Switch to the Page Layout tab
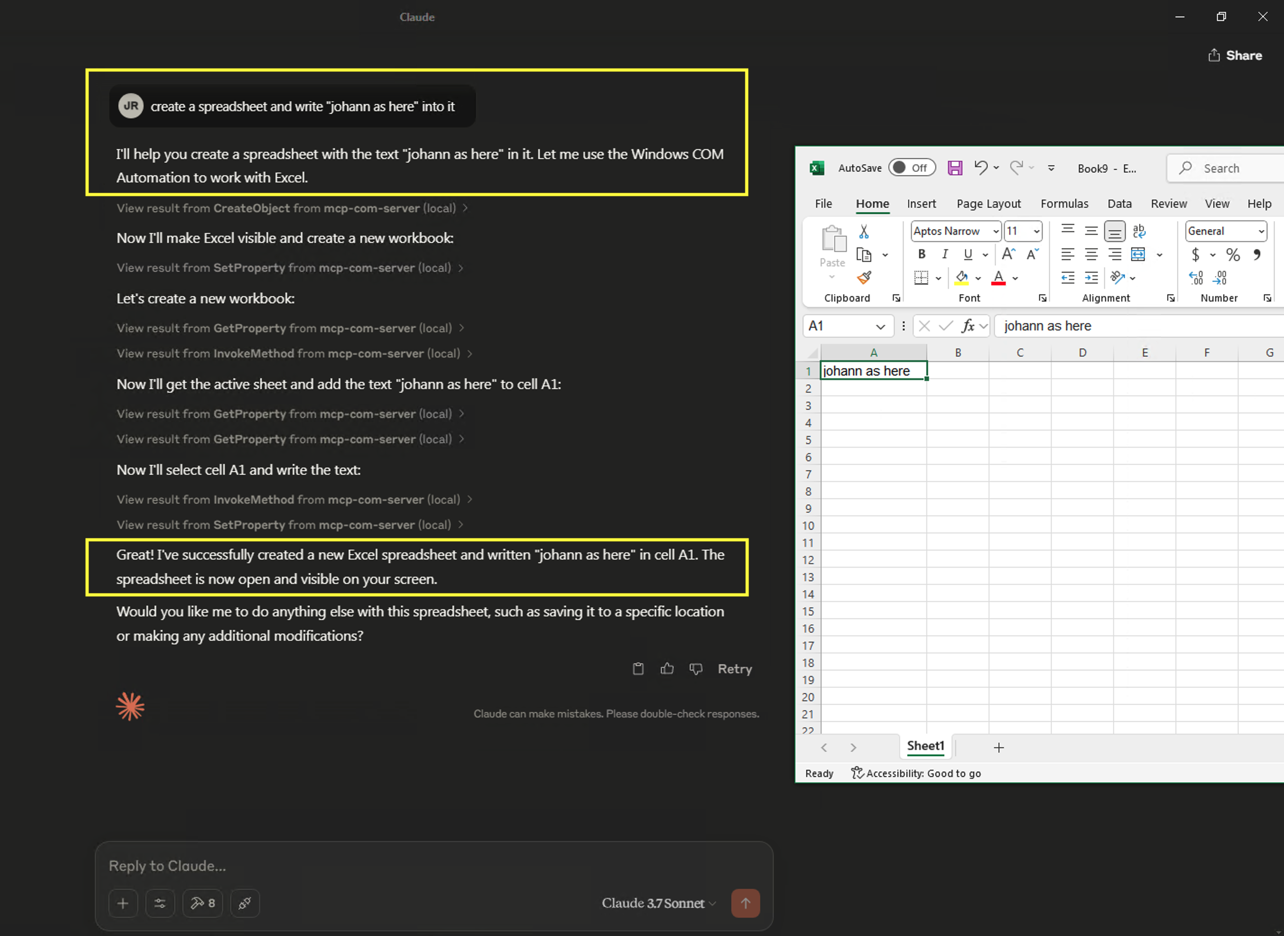This screenshot has height=936, width=1284. coord(988,204)
